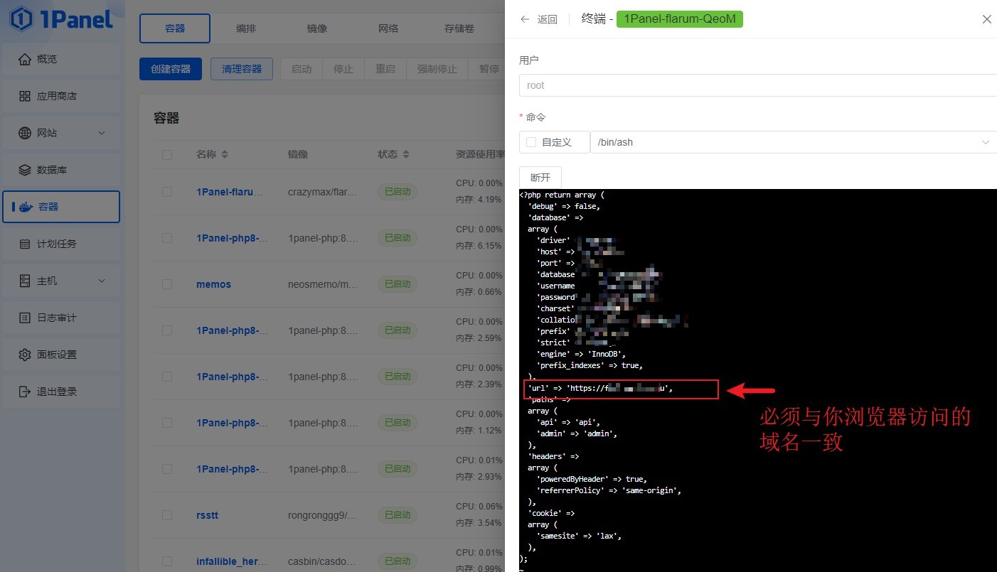
Task: Select the rsstt row checkbox
Action: 167,515
